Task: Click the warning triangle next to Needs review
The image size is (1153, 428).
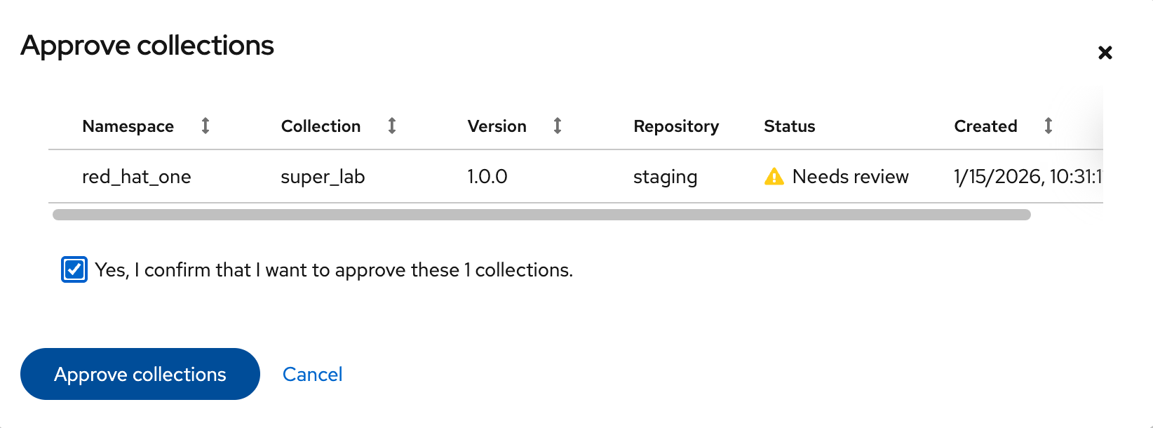Action: 774,177
